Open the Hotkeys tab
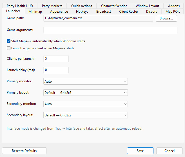 coord(82,12)
